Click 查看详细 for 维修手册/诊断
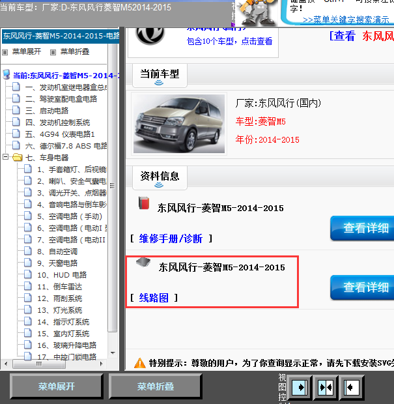 click(362, 228)
